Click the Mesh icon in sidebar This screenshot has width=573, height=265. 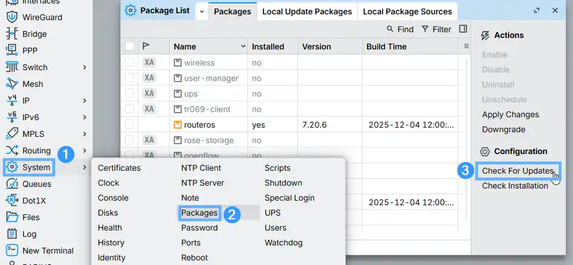point(12,84)
